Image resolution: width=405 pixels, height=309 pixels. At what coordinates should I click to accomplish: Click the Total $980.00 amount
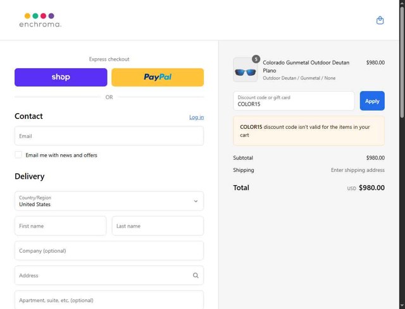tap(371, 188)
